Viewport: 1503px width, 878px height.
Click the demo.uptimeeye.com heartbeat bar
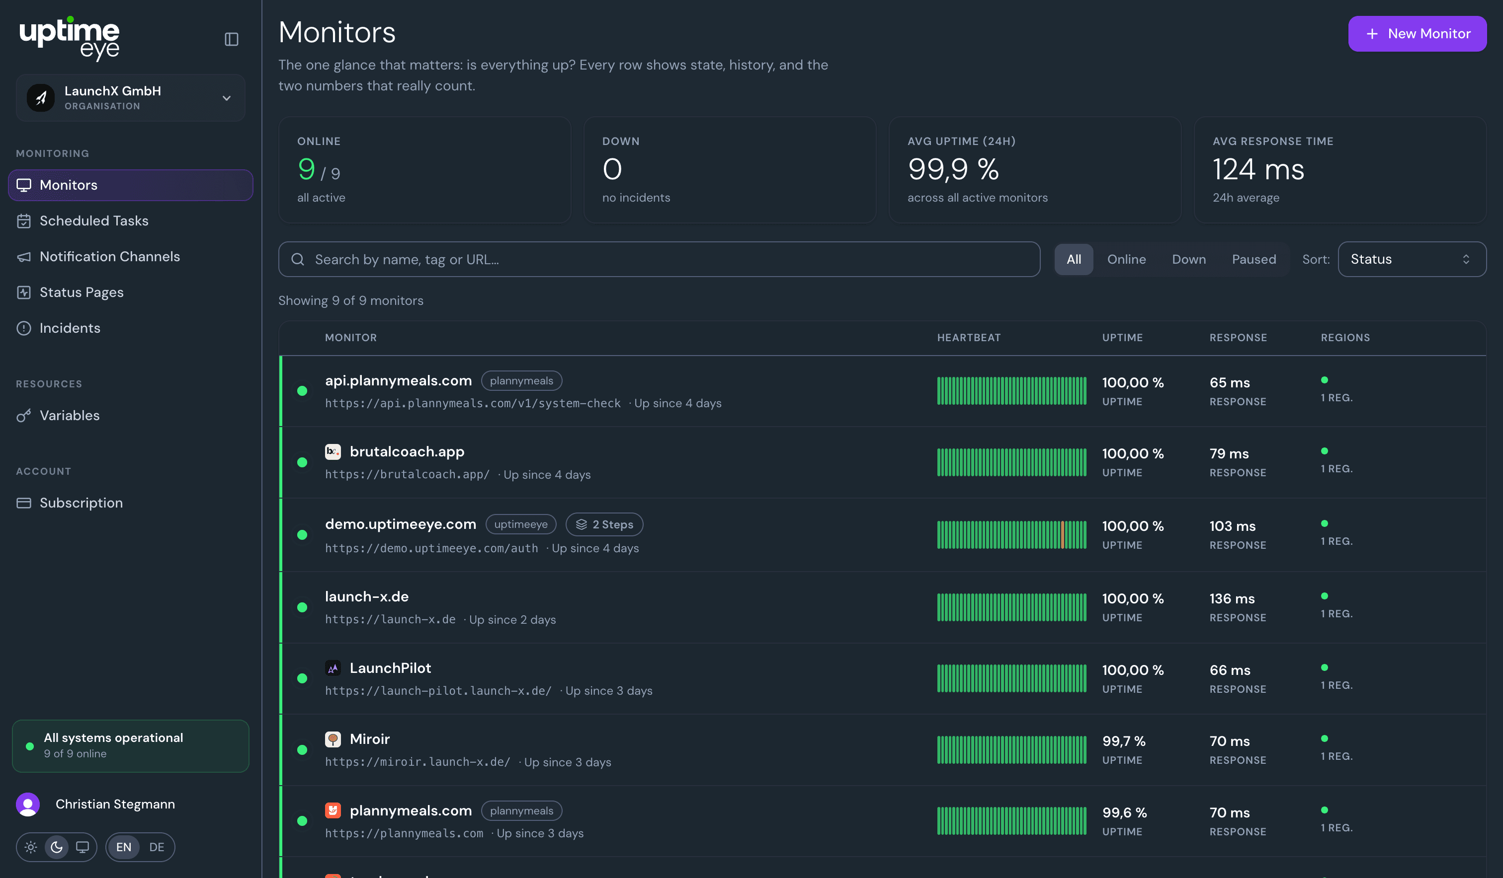1011,534
